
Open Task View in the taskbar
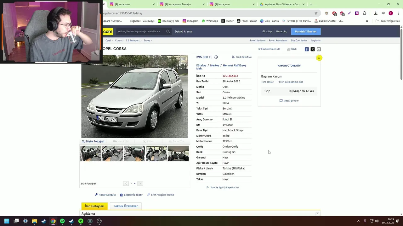[x=16, y=221]
